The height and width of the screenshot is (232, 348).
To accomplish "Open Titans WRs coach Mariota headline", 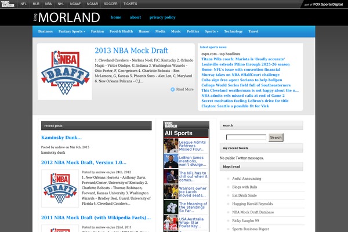I will pos(243,59).
